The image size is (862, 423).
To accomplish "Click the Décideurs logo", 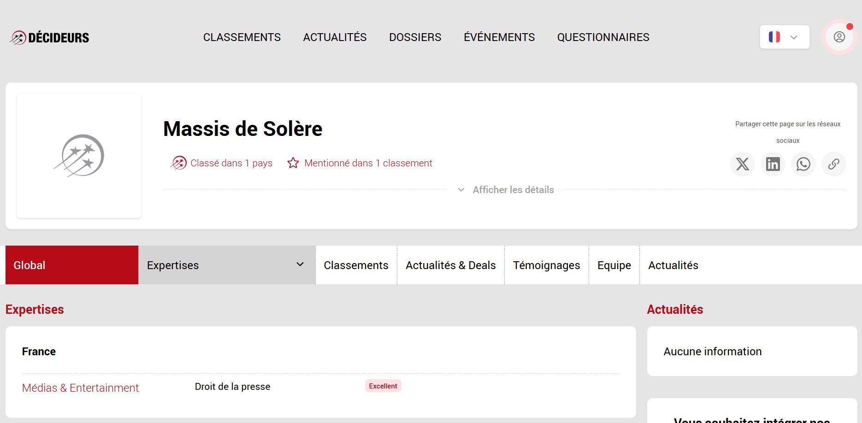I will [49, 37].
